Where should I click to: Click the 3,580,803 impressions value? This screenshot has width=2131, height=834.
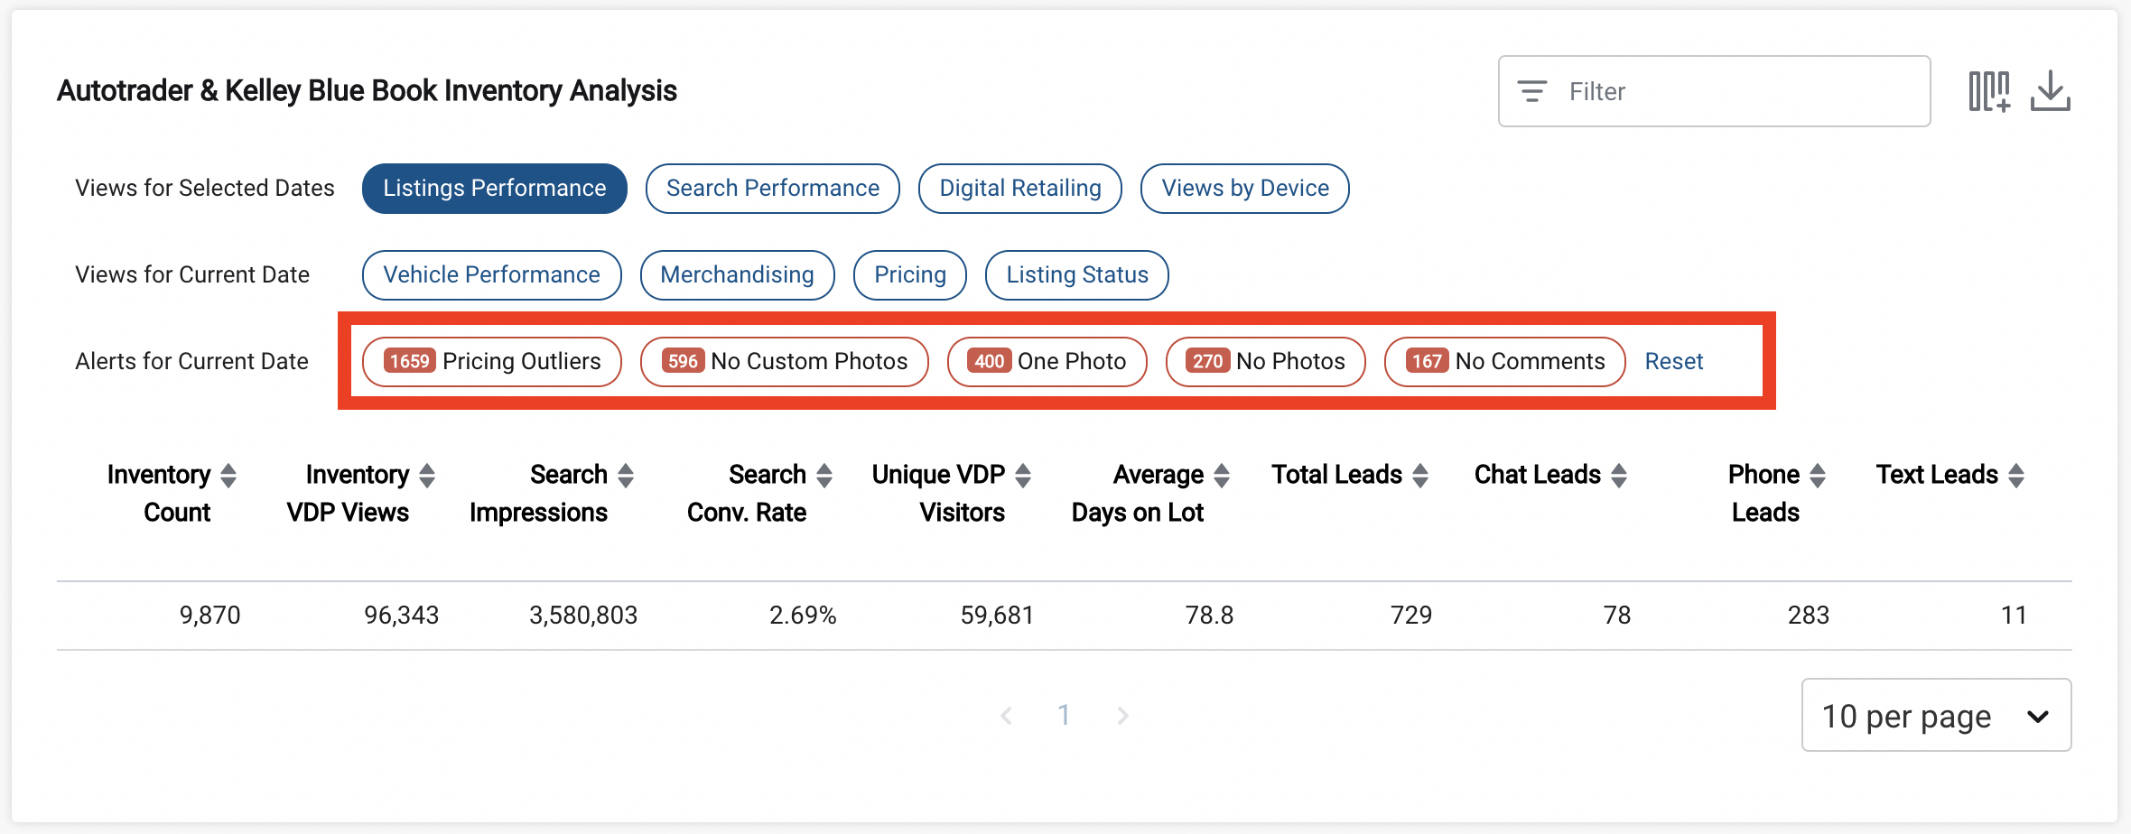point(583,616)
